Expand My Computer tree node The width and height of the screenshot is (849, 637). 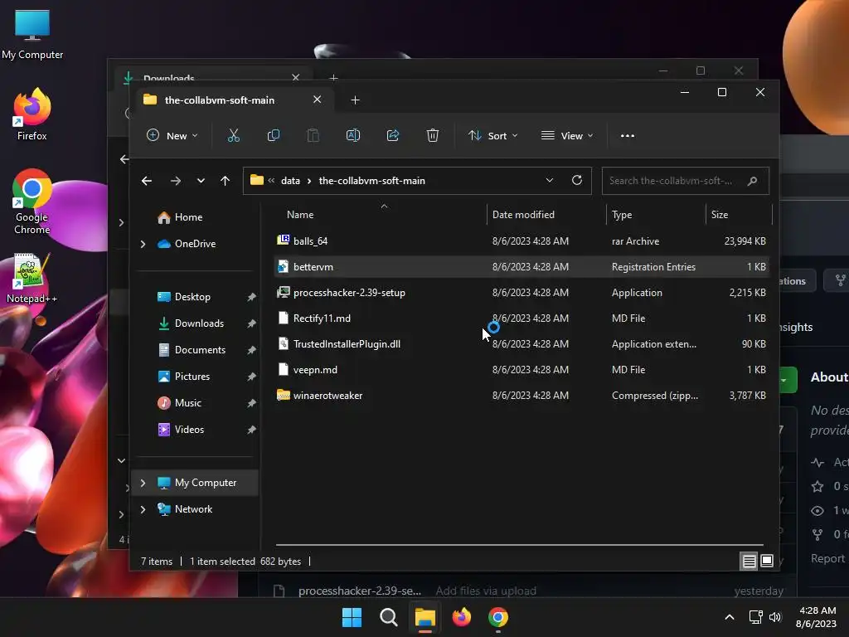pyautogui.click(x=143, y=483)
